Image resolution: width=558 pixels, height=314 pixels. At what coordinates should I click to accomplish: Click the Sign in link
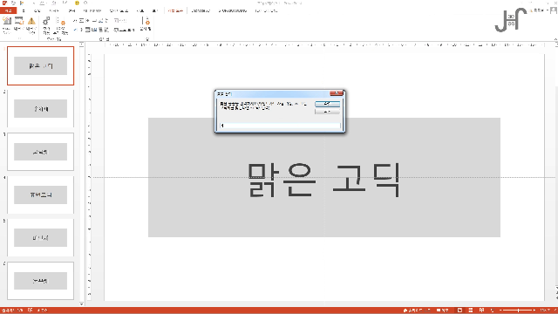point(539,10)
